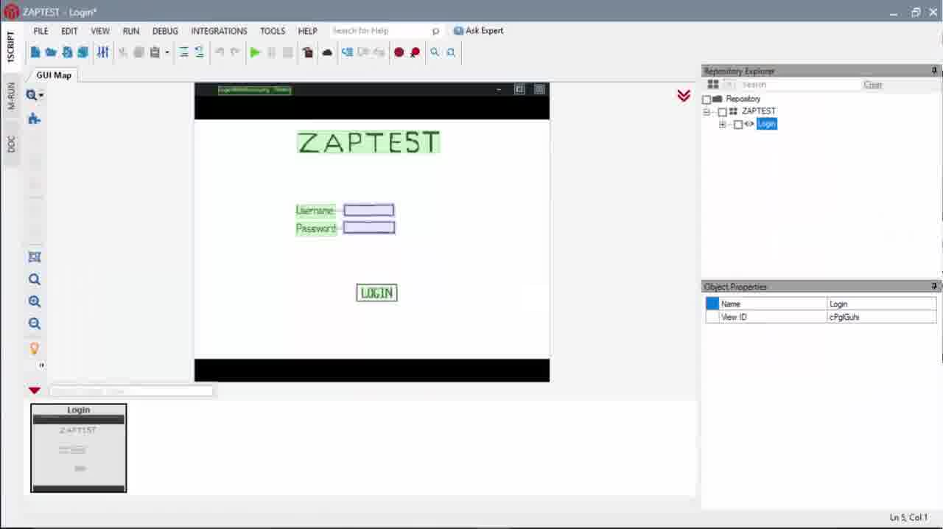943x529 pixels.
Task: Select the Login view thumbnail
Action: 79,448
